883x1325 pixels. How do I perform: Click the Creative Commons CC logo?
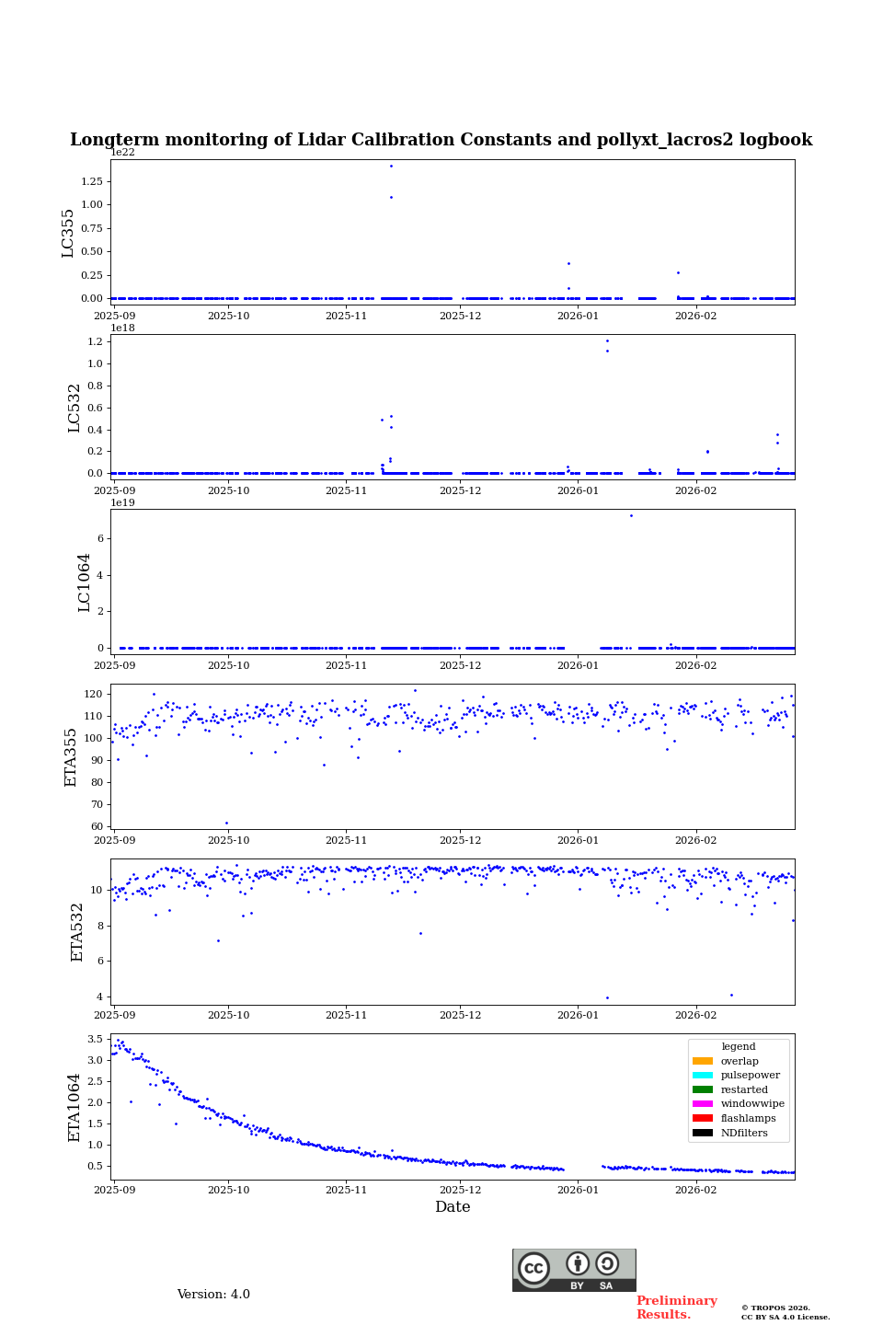pos(533,1268)
